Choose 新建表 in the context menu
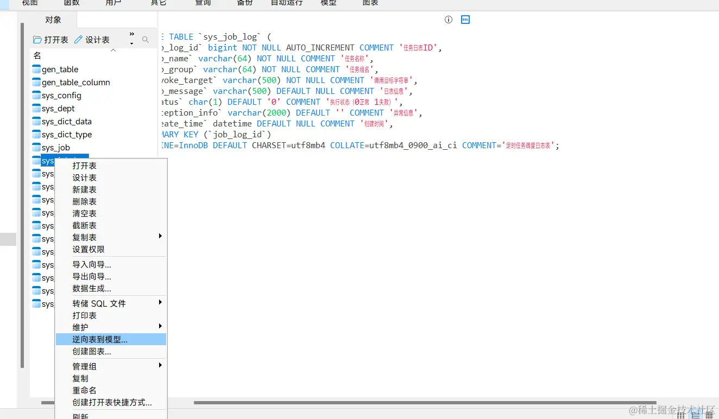The width and height of the screenshot is (719, 419). [111, 189]
